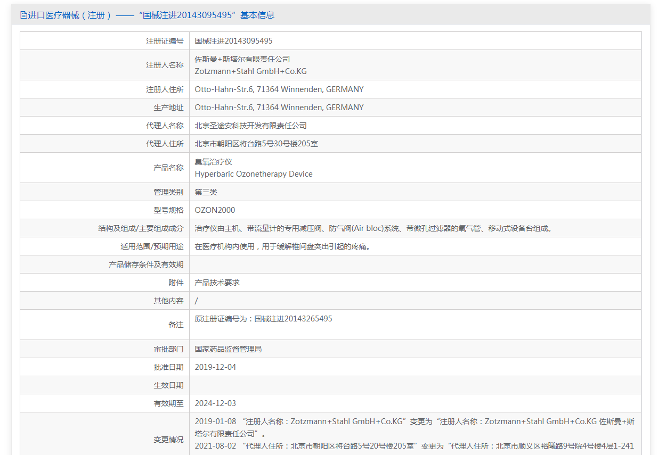Click the 代理人住所 label
Screen dimensions: 658x455
(165, 144)
